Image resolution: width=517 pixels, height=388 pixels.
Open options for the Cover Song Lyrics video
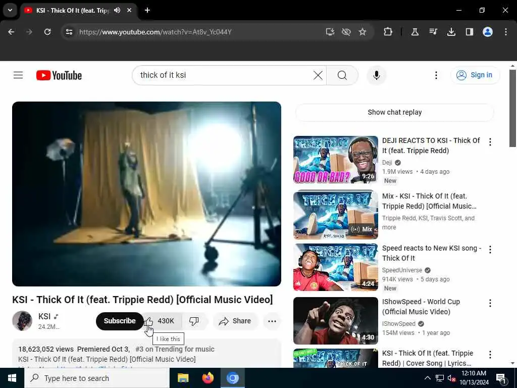(x=490, y=354)
